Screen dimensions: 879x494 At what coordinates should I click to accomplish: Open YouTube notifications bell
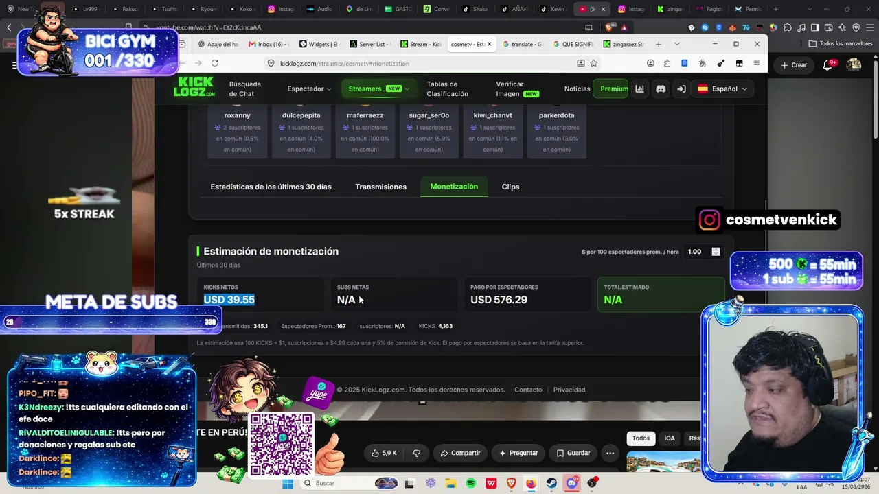click(x=829, y=64)
